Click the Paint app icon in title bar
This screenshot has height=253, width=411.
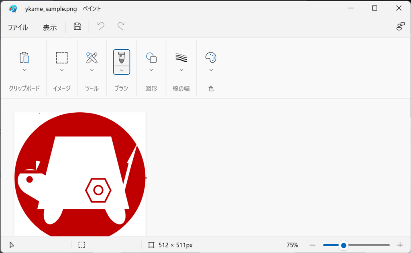point(13,9)
